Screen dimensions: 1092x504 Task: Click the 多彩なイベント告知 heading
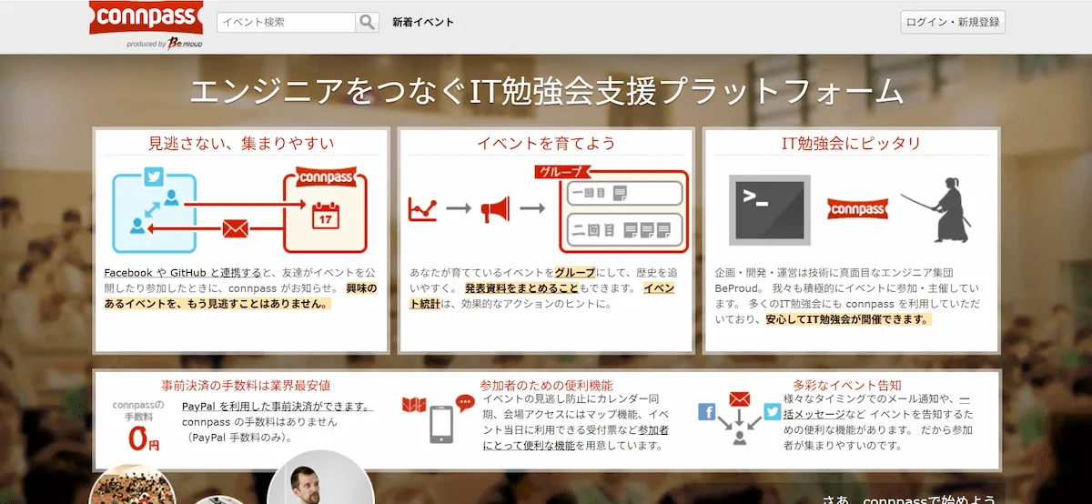(x=847, y=385)
